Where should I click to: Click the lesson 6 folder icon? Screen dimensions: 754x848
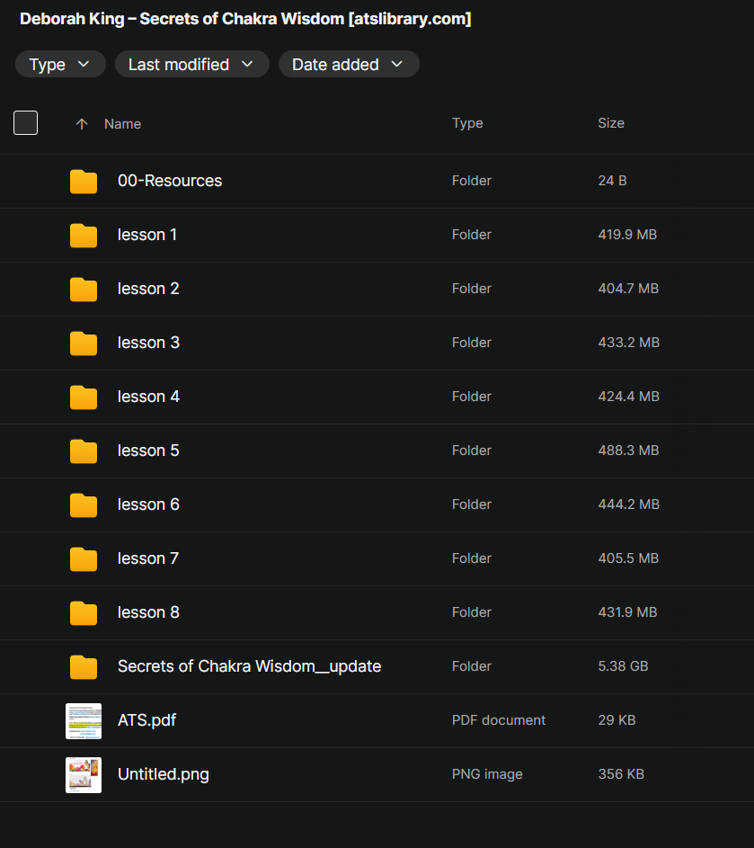(84, 505)
